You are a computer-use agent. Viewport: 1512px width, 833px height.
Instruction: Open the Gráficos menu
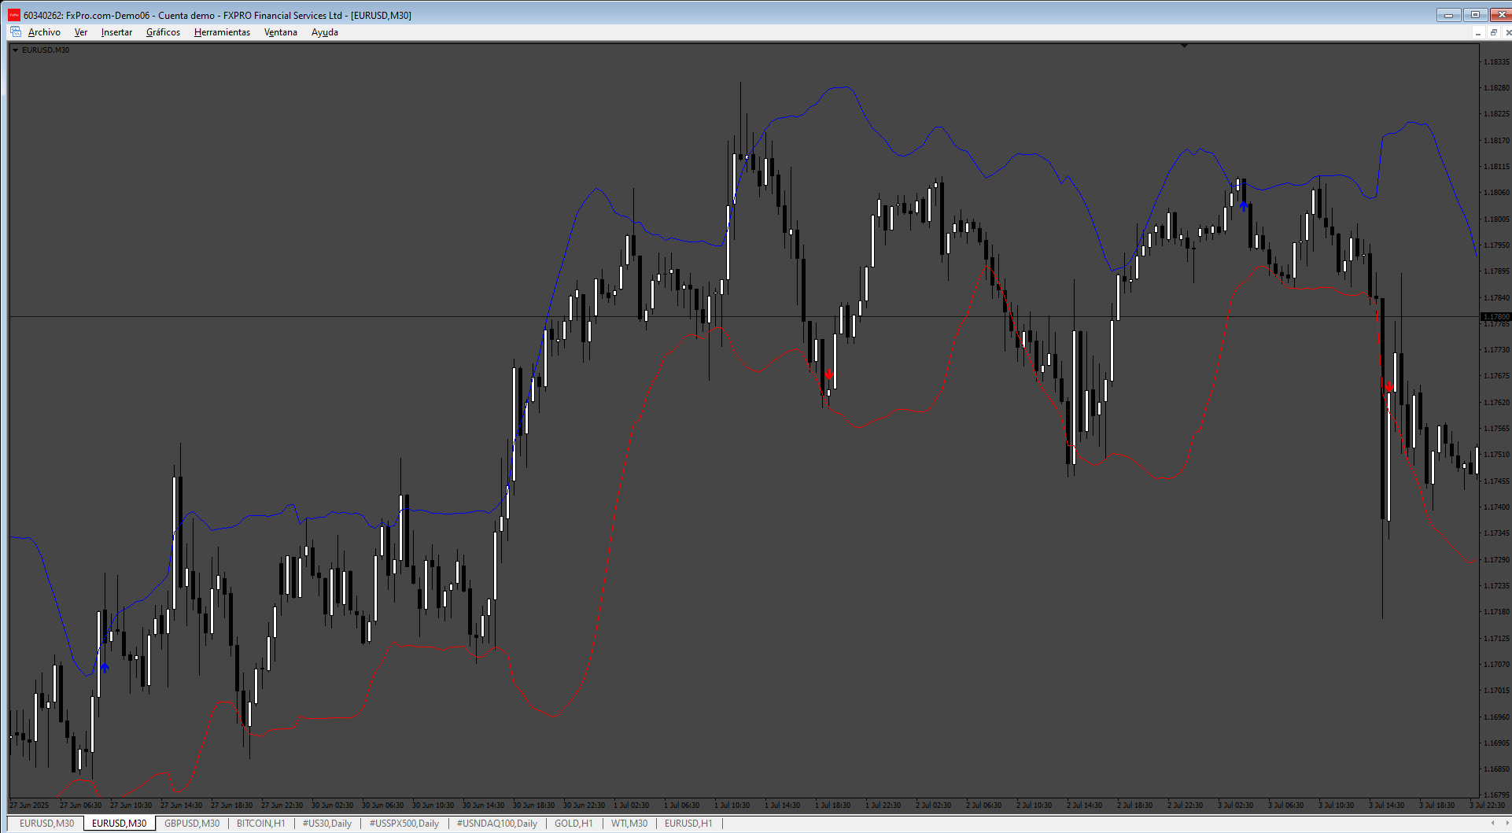163,32
